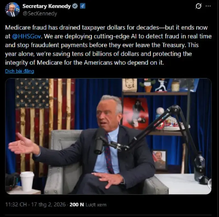This screenshot has width=219, height=217.
Task: Open the three-dot more options menu
Action: click(208, 6)
